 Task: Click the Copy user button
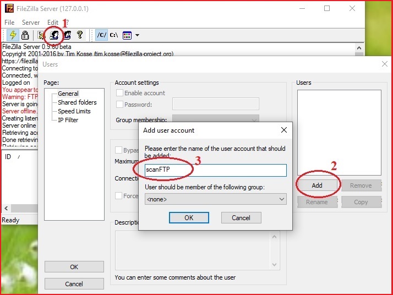tap(361, 202)
